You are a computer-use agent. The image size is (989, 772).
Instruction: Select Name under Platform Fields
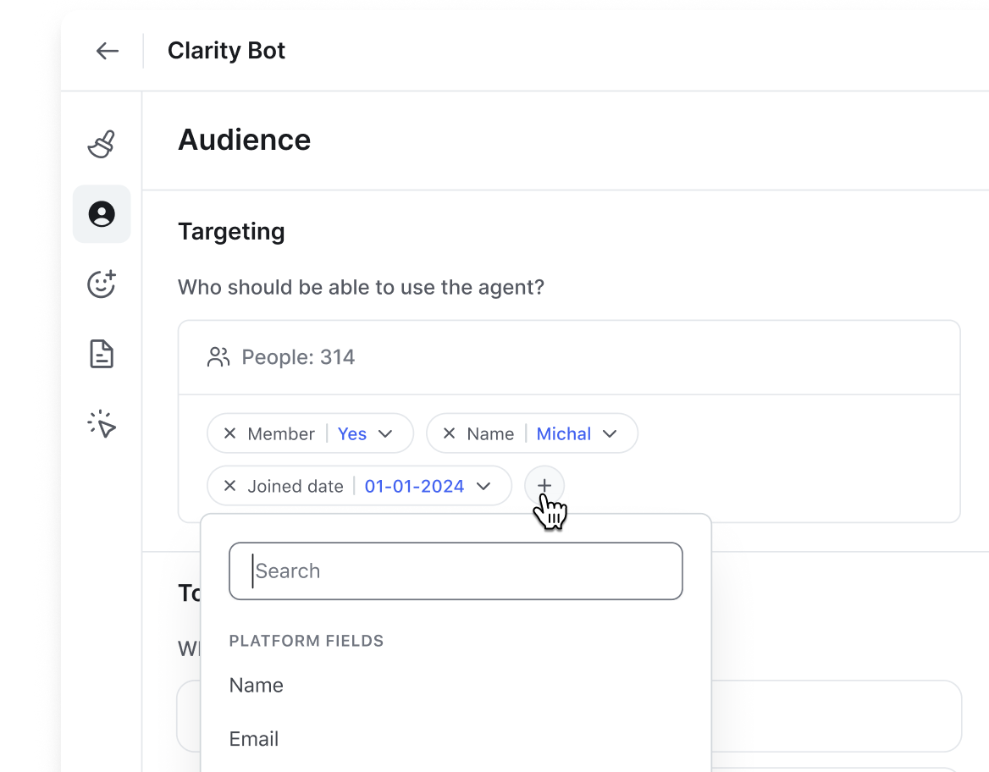(x=256, y=686)
